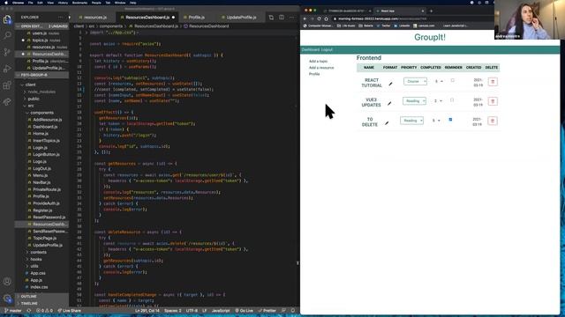Select the React App browser tab

pyautogui.click(x=399, y=11)
